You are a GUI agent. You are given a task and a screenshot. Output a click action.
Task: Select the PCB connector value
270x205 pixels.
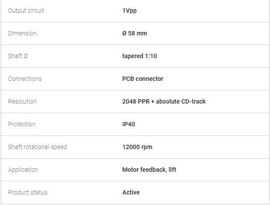click(x=143, y=79)
